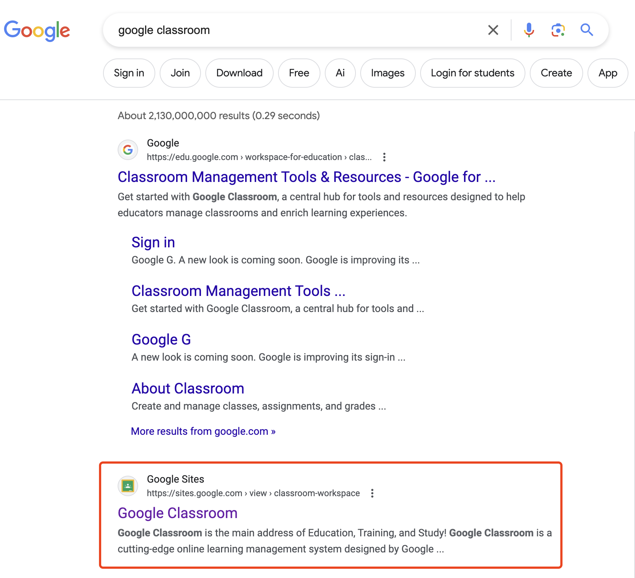
Task: Open the three-dot menu for Google Sites result
Action: [372, 493]
